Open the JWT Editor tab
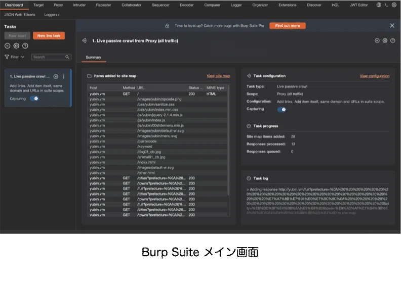401x284 pixels. coord(358,5)
